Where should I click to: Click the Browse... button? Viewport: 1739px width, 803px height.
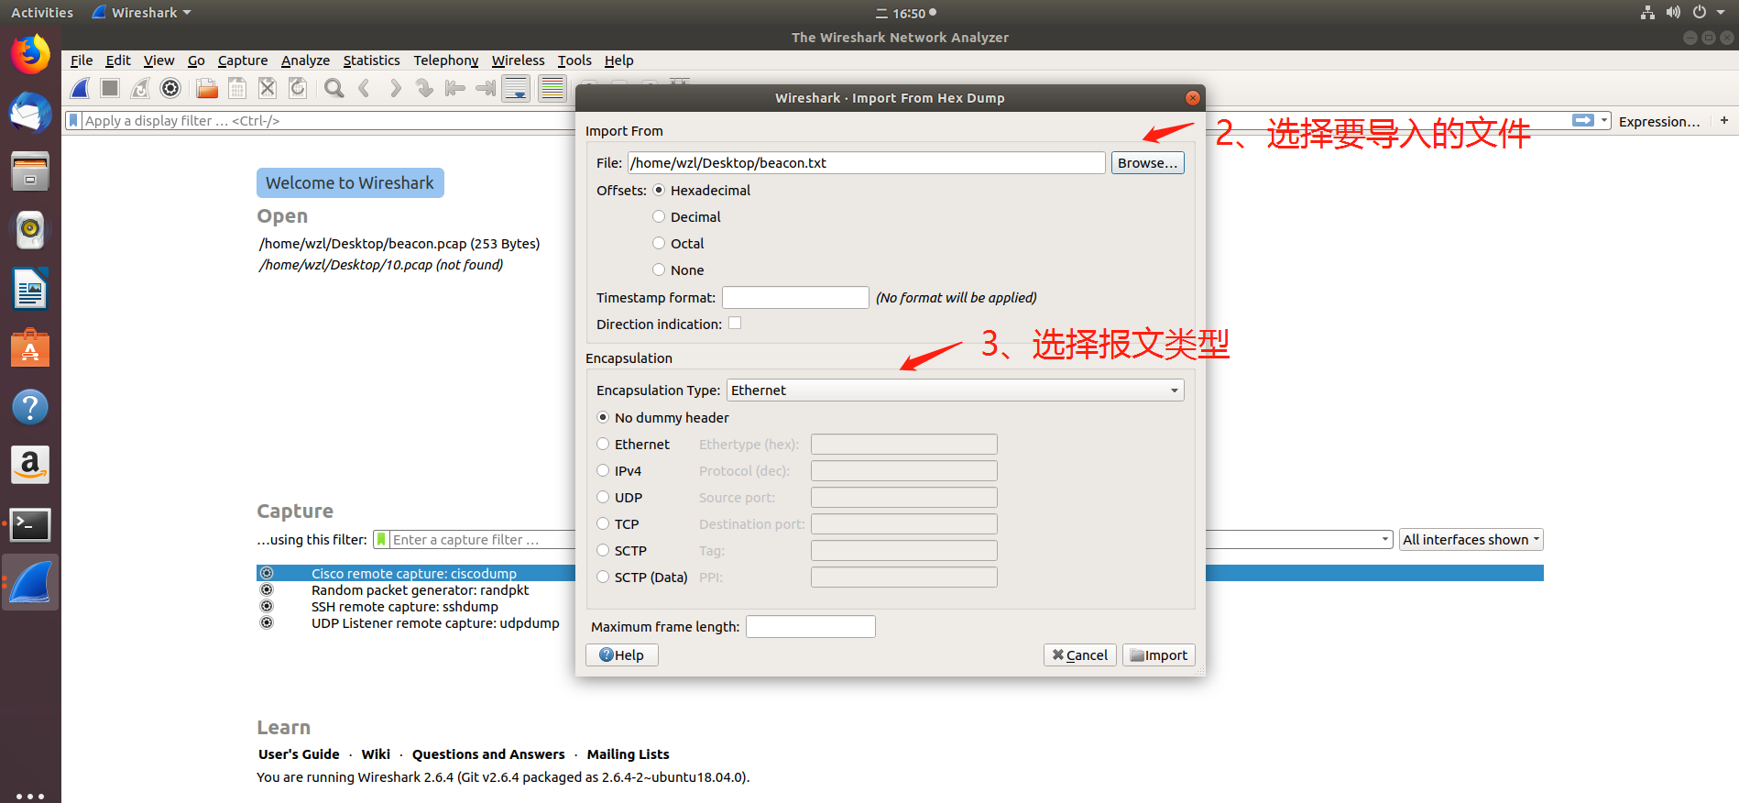[1147, 163]
